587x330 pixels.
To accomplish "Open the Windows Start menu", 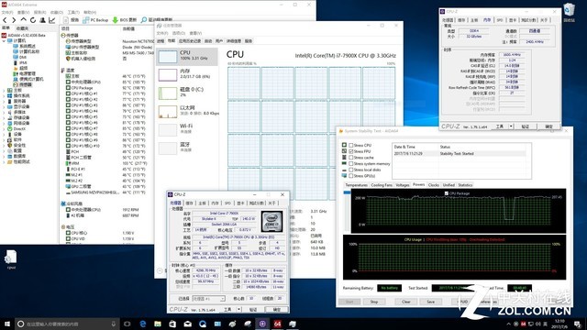I will (x=7, y=324).
